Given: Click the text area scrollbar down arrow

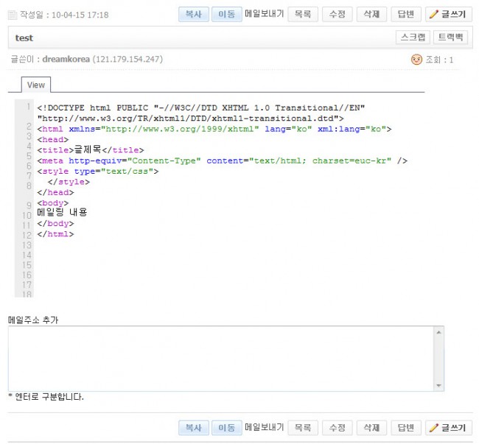Looking at the screenshot, I should tap(439, 385).
